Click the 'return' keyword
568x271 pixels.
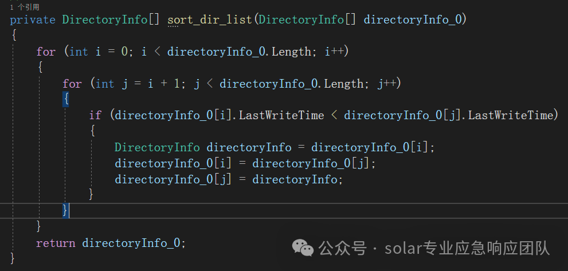pyautogui.click(x=56, y=243)
